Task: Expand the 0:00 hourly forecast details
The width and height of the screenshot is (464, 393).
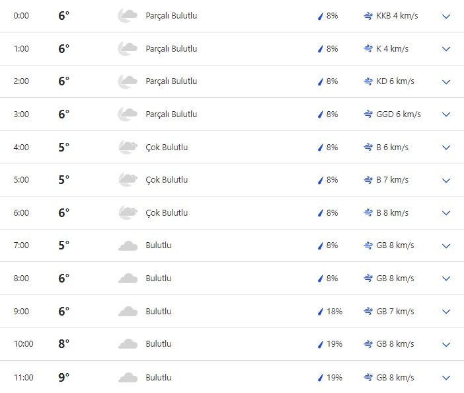Action: coord(446,16)
